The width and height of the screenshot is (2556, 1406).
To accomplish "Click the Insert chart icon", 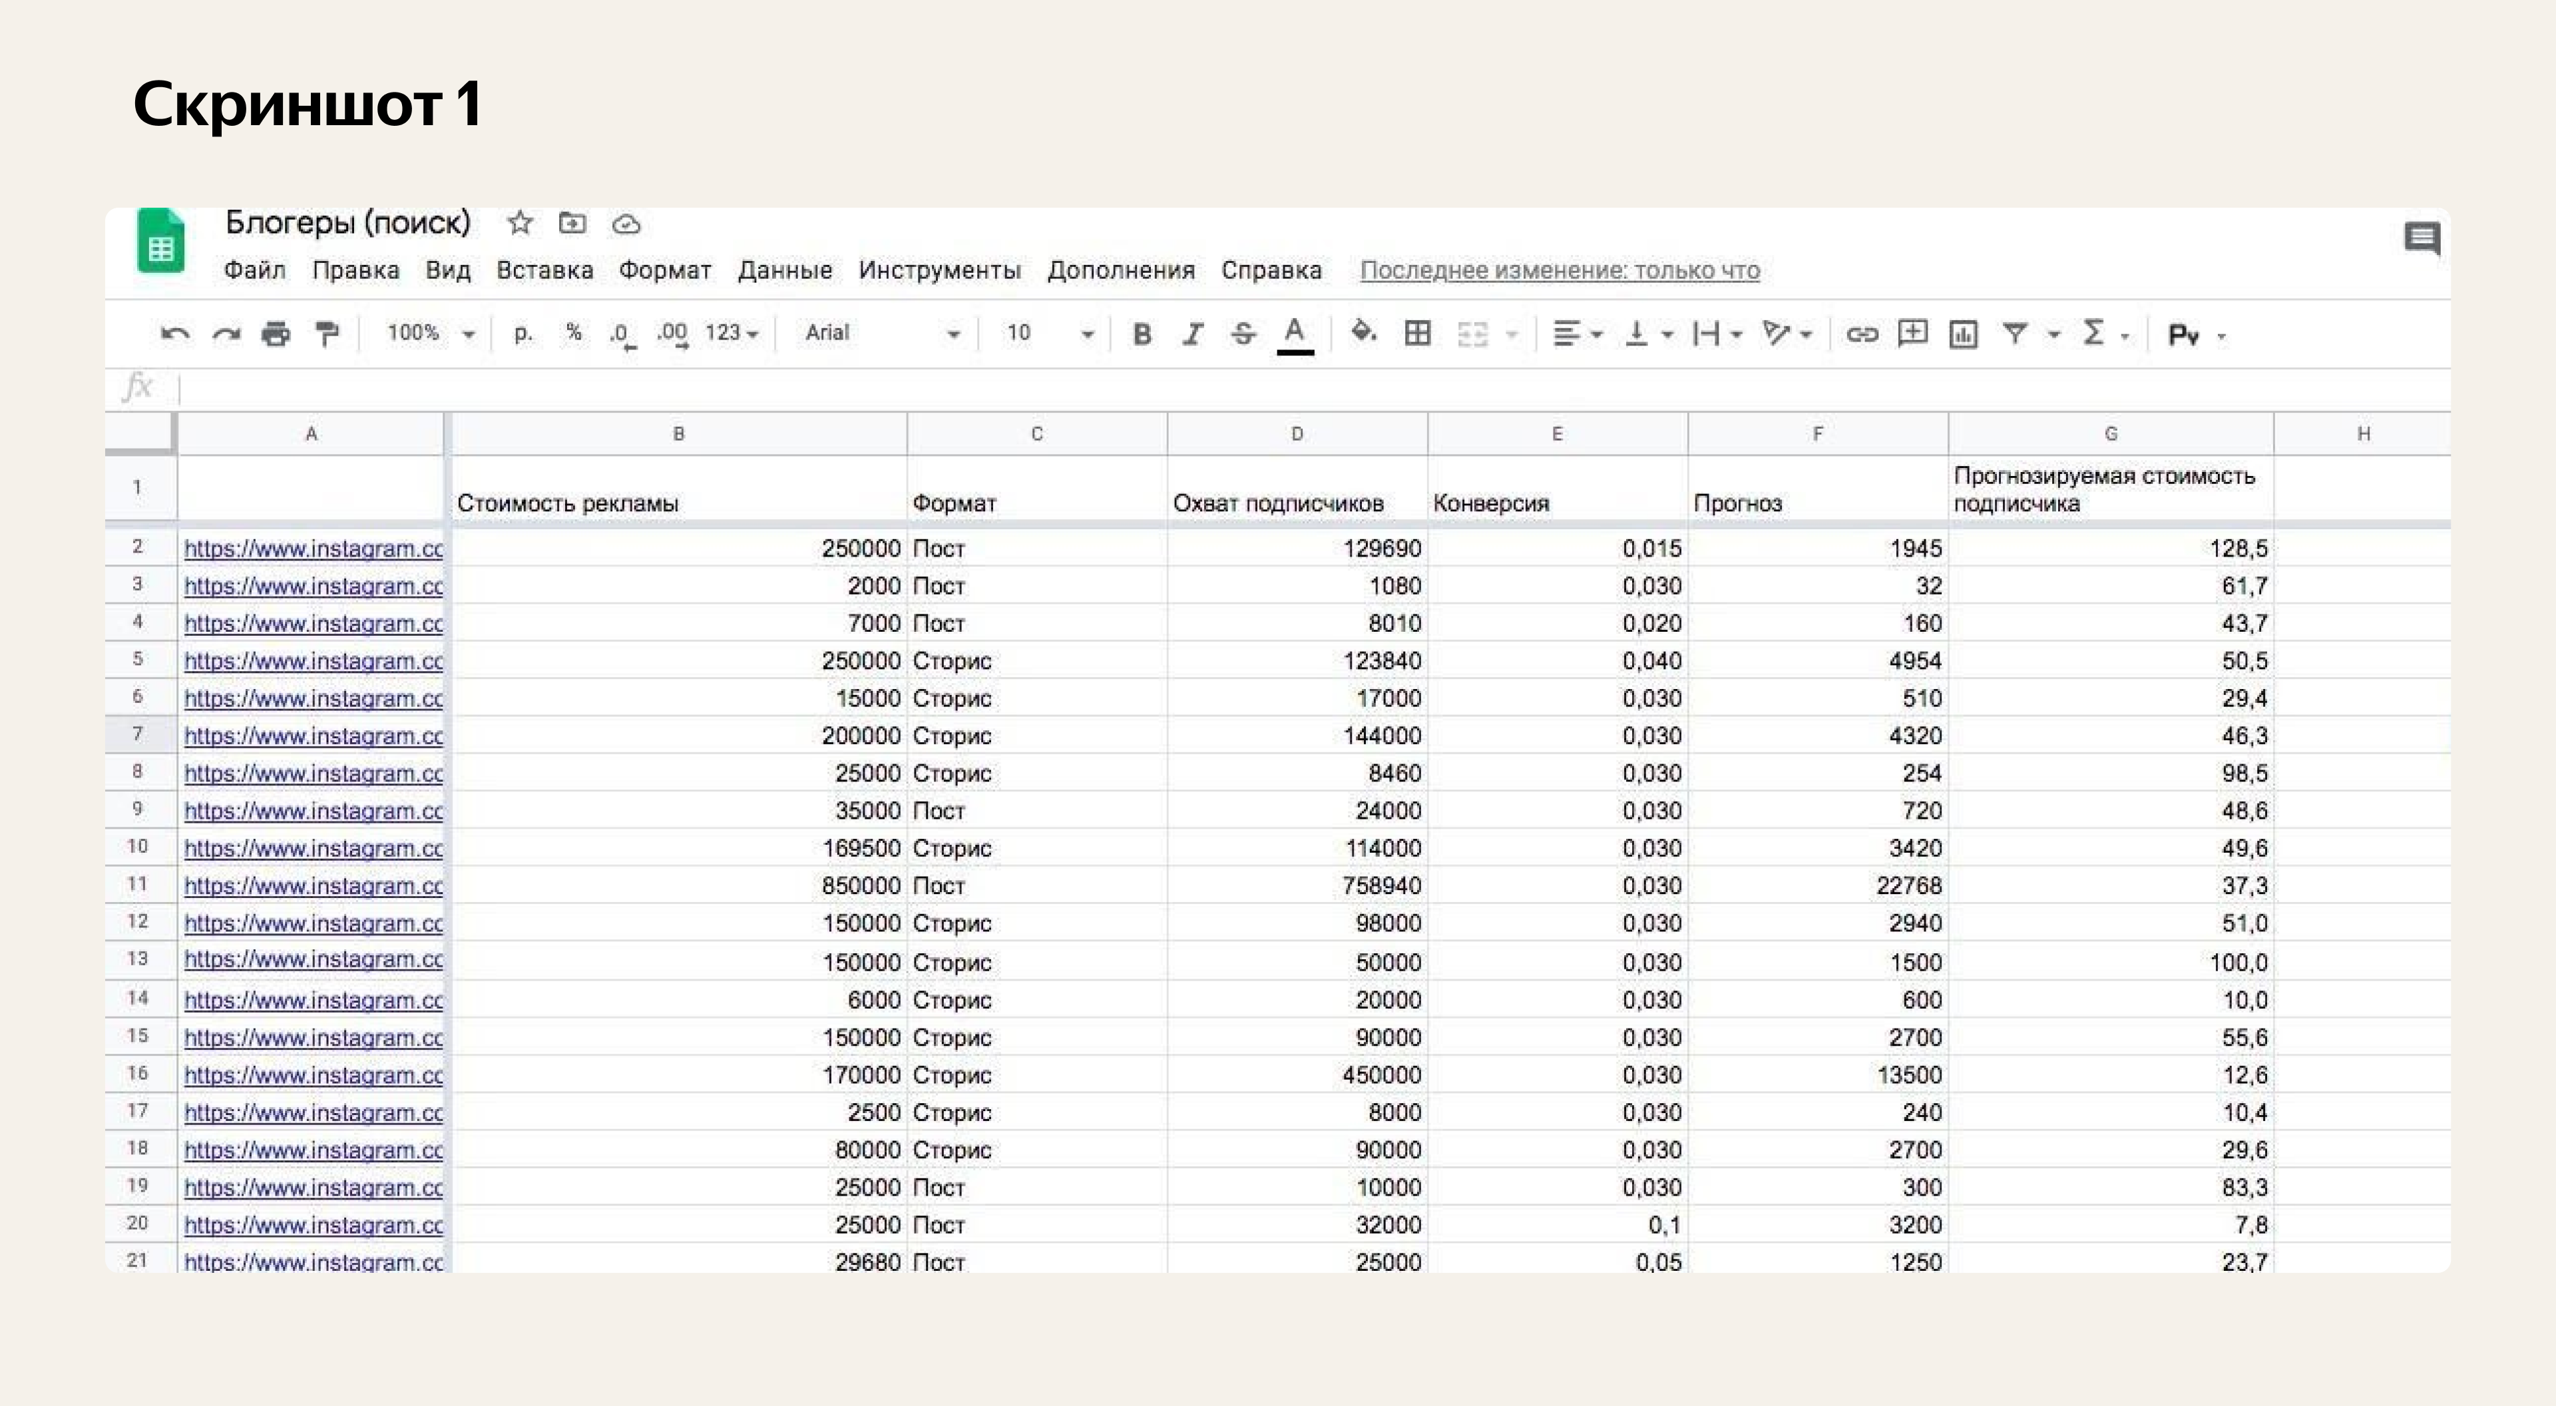I will pos(1963,334).
